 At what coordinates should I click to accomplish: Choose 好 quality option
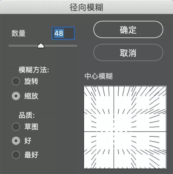[x=16, y=141]
